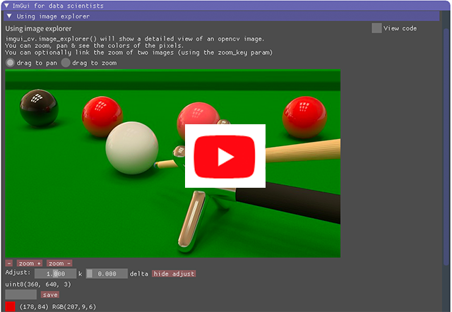Click the Adjust: label

[18, 272]
